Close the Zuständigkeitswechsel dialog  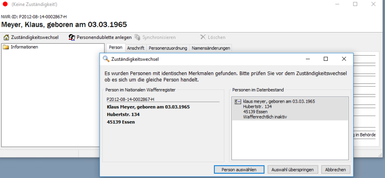[x=344, y=59]
